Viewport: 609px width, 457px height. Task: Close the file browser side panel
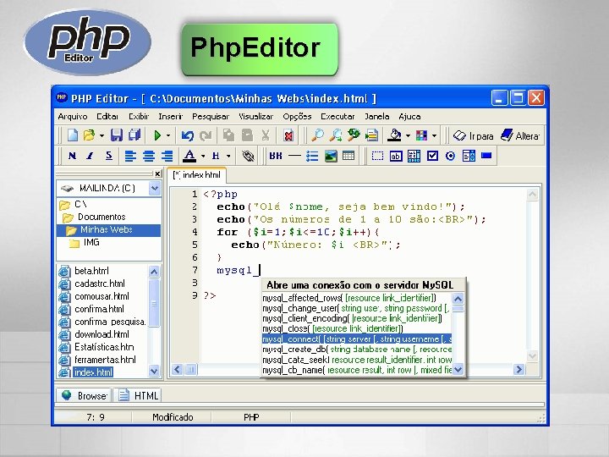pos(157,173)
